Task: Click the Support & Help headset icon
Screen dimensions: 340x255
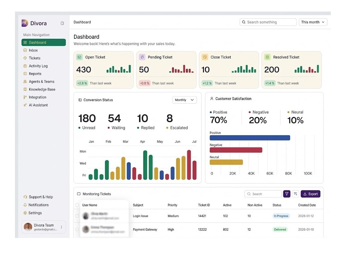Action: [25, 197]
